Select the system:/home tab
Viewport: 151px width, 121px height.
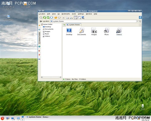[73, 25]
